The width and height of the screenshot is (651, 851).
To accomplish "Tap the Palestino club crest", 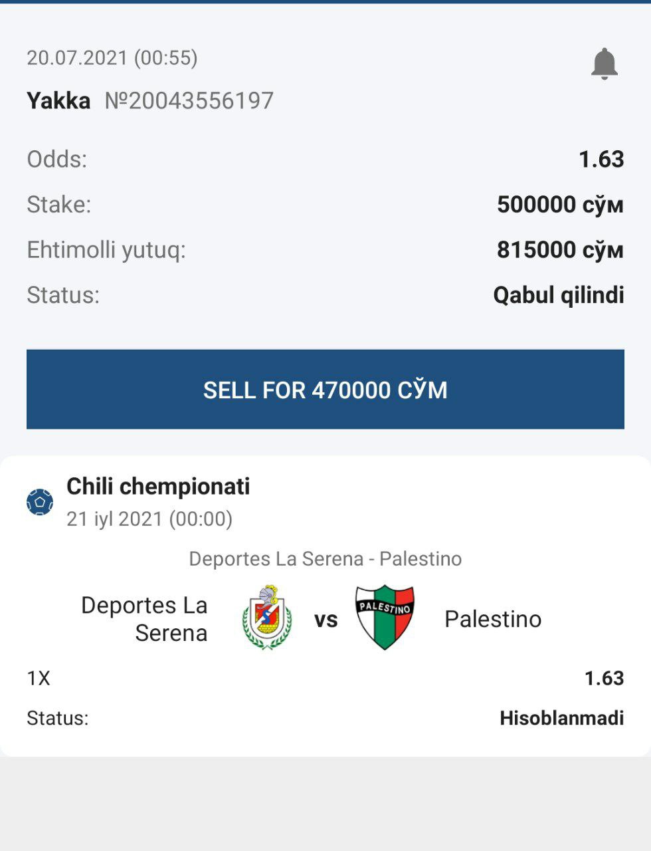I will (x=385, y=618).
